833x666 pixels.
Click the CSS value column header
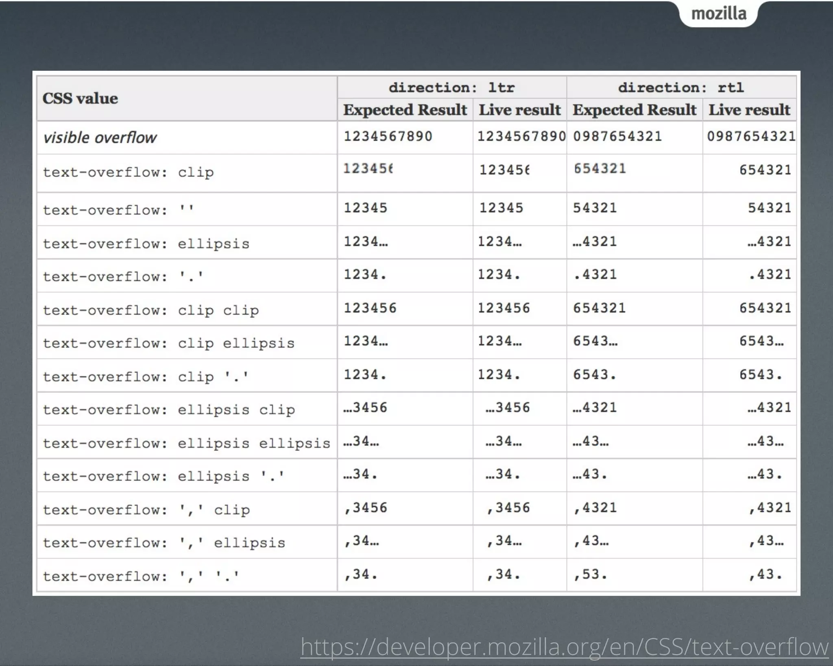(81, 98)
